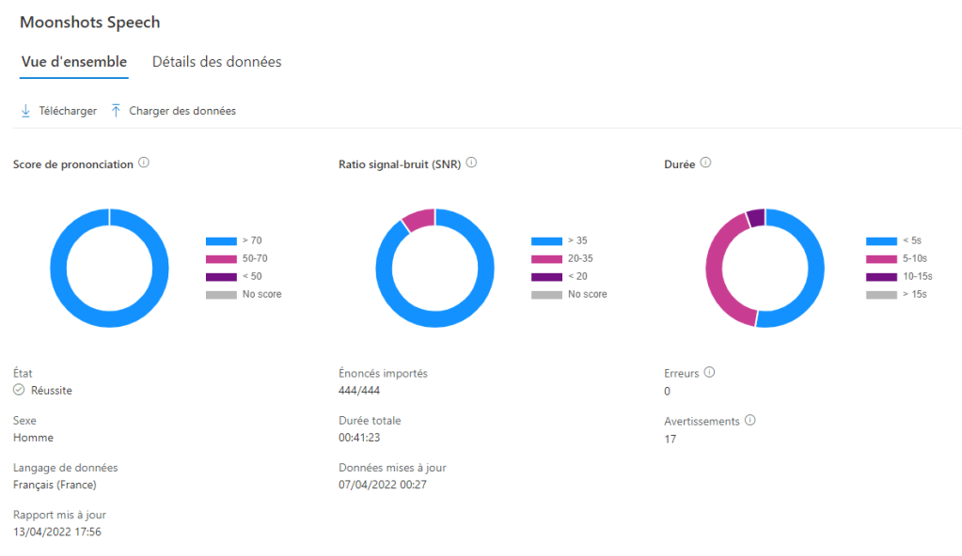Image resolution: width=962 pixels, height=556 pixels.
Task: Switch to the Détails des données tab
Action: tap(215, 61)
